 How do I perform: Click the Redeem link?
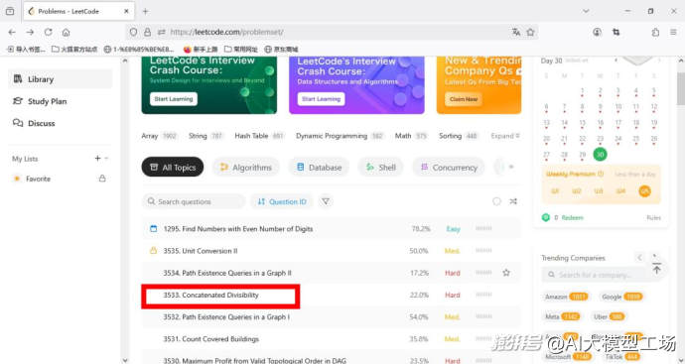click(x=572, y=217)
